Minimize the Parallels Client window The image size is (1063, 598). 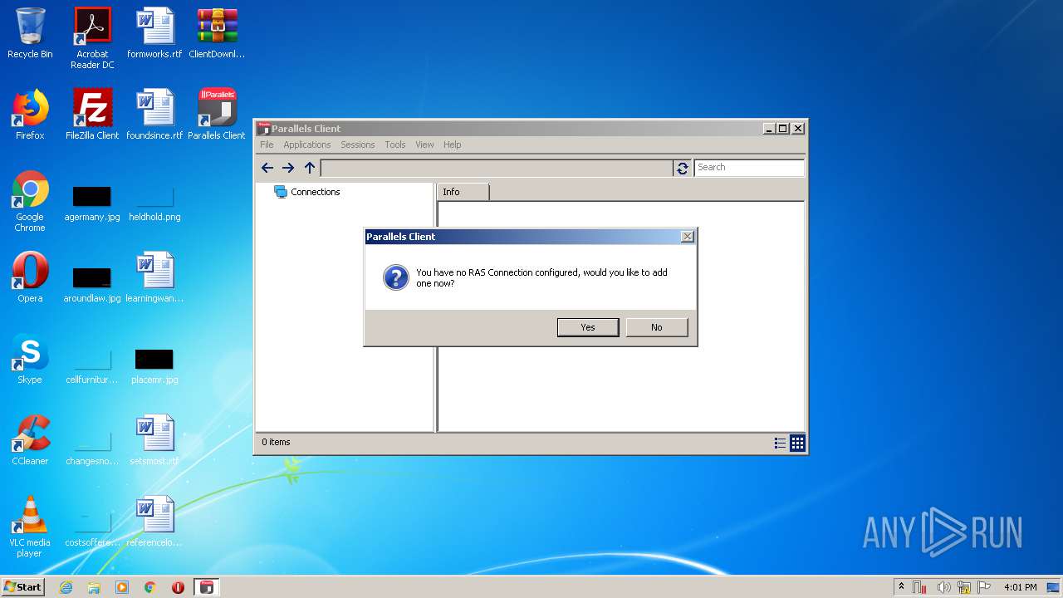769,129
